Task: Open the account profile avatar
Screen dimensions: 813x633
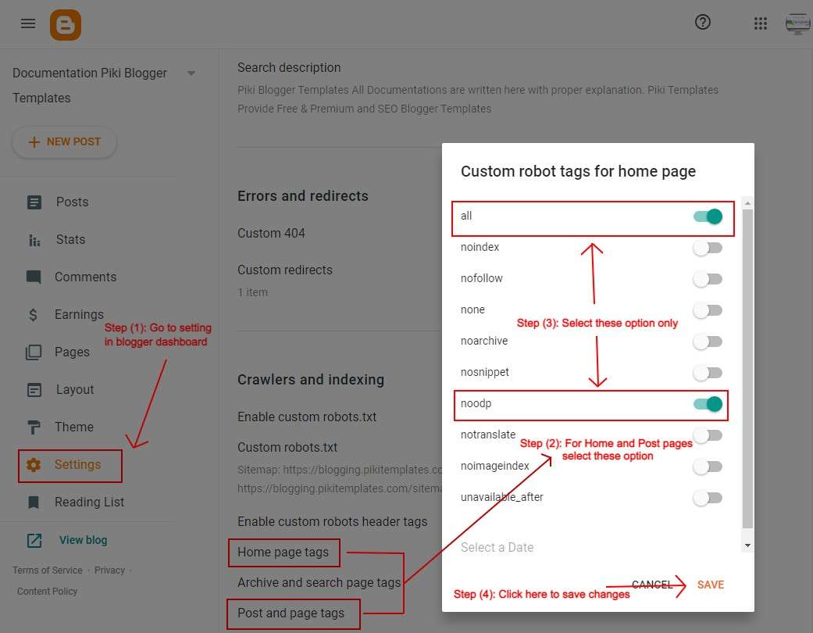Action: point(797,23)
